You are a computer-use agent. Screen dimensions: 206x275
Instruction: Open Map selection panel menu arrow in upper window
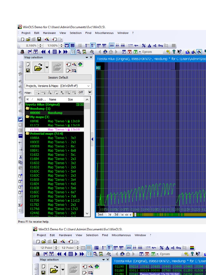click(x=87, y=57)
